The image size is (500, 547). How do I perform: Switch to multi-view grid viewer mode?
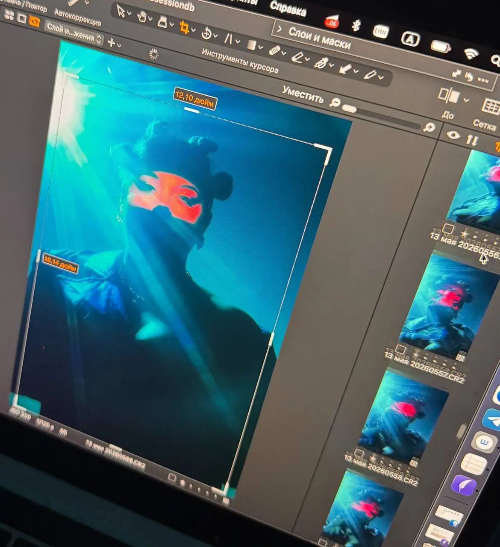[x=9, y=15]
